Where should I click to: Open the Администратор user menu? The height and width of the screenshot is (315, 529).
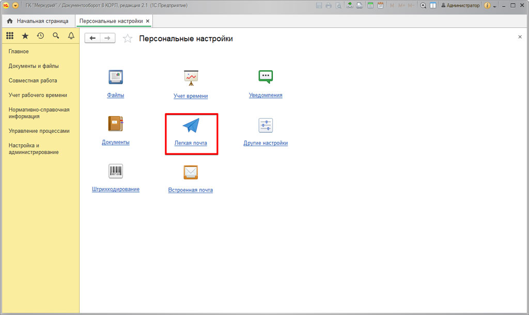click(460, 5)
